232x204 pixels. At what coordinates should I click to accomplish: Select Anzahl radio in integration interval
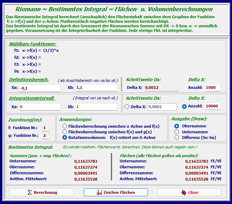click(x=184, y=107)
